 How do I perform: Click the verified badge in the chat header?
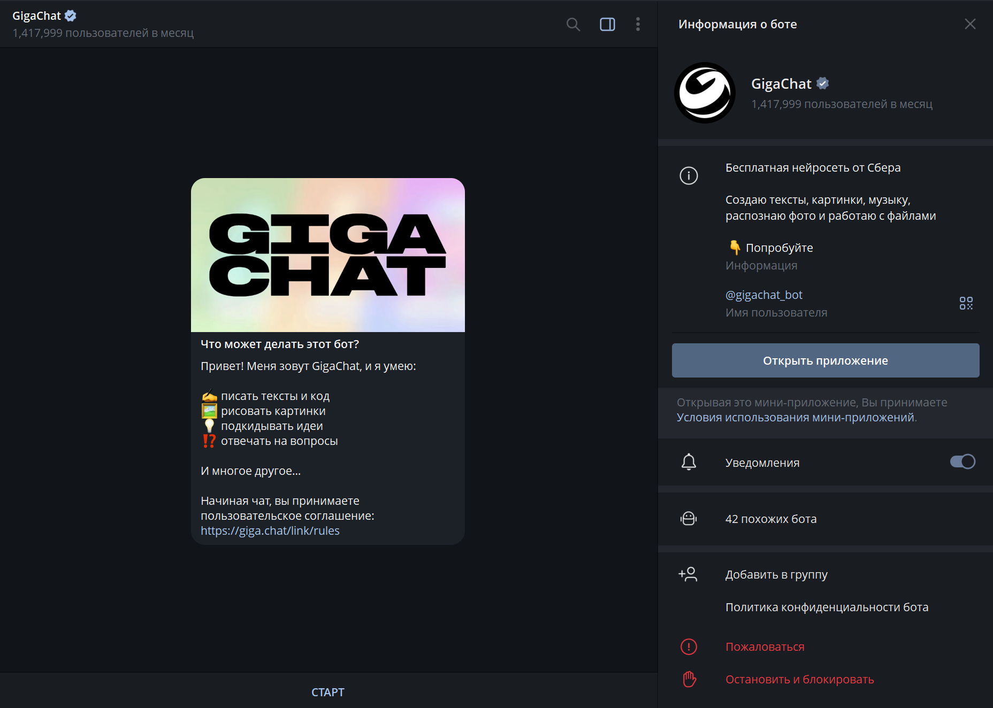71,16
